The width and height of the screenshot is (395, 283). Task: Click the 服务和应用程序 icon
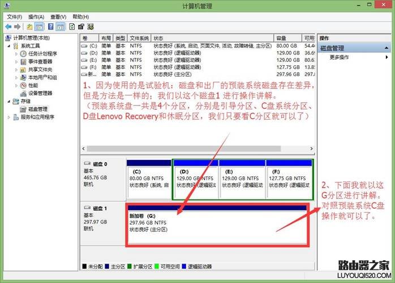point(16,117)
